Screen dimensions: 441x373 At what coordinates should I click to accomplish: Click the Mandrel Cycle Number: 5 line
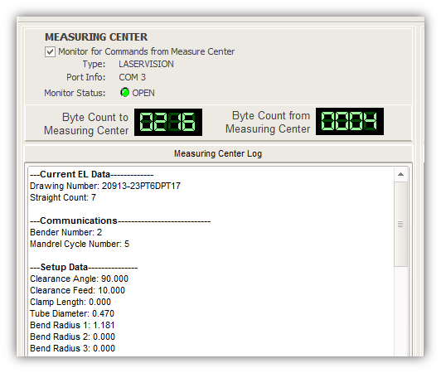(x=80, y=244)
